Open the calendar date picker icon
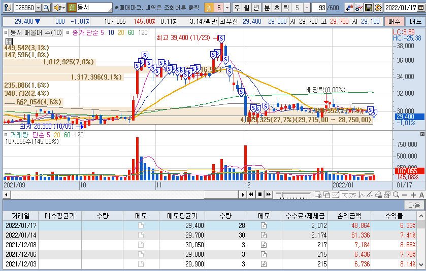The image size is (426, 271). coord(421,8)
